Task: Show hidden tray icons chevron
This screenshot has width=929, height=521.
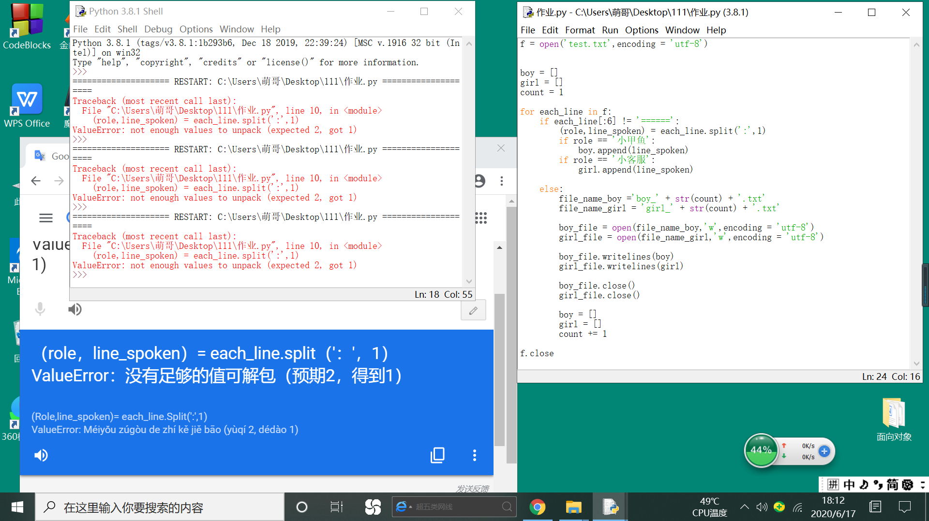Action: pyautogui.click(x=744, y=507)
